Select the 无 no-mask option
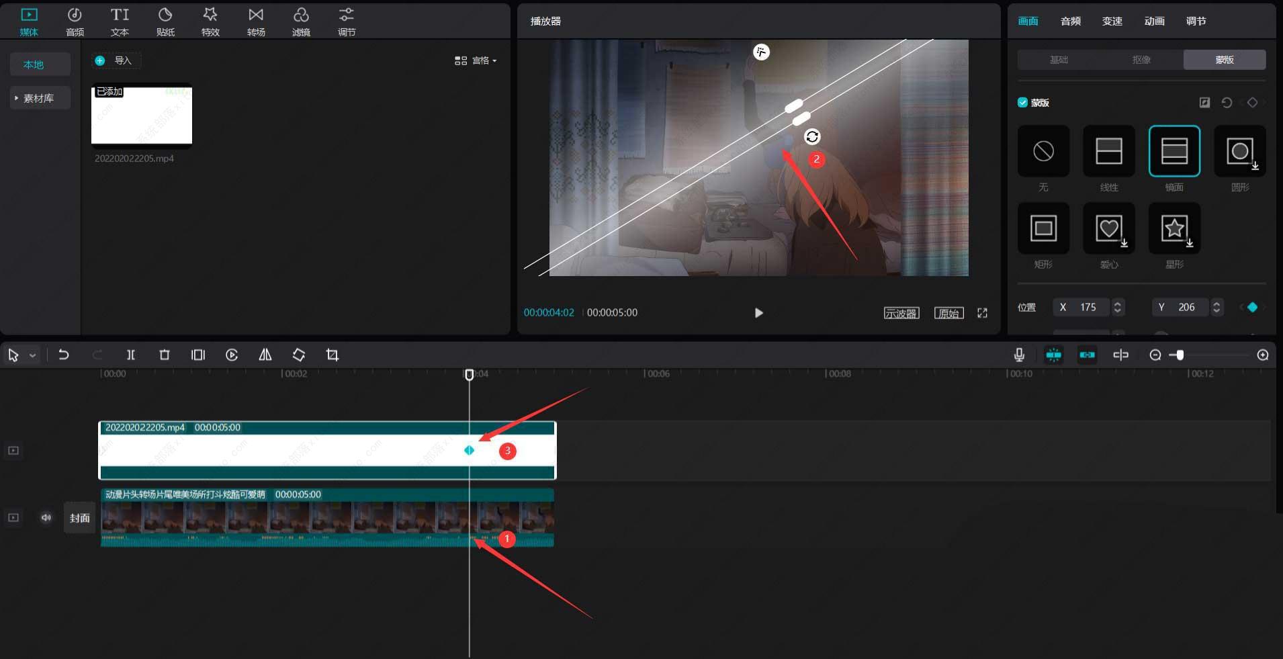Image resolution: width=1283 pixels, height=659 pixels. coord(1043,151)
